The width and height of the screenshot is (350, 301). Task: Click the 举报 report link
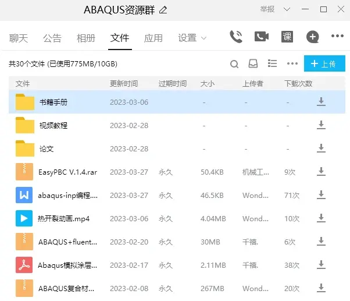[267, 9]
